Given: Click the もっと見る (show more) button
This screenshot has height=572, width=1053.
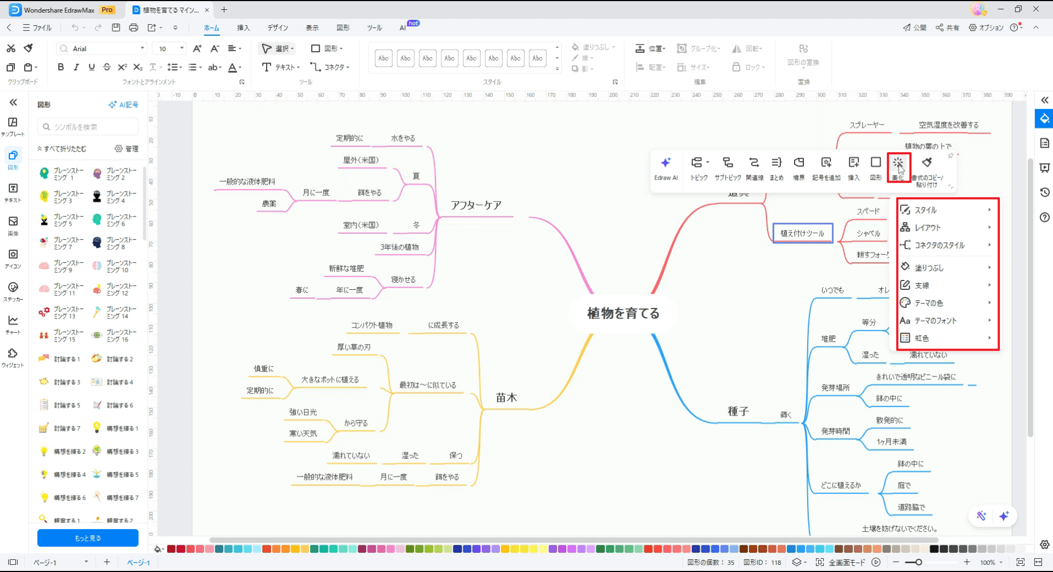Looking at the screenshot, I should (88, 538).
